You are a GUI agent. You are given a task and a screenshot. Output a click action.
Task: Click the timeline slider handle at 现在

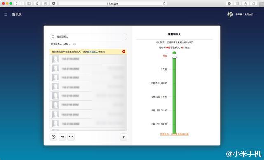point(174,56)
